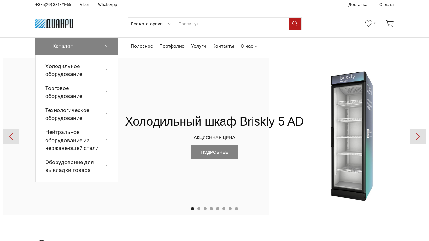The height and width of the screenshot is (241, 429).
Task: Click the wishlist counter 0
Action: (x=375, y=24)
